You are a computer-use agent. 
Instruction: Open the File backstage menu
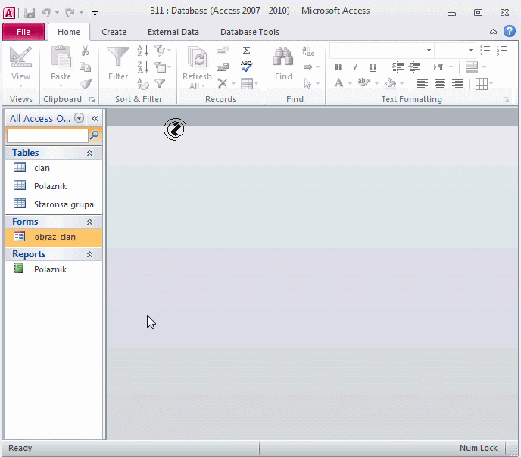[23, 32]
